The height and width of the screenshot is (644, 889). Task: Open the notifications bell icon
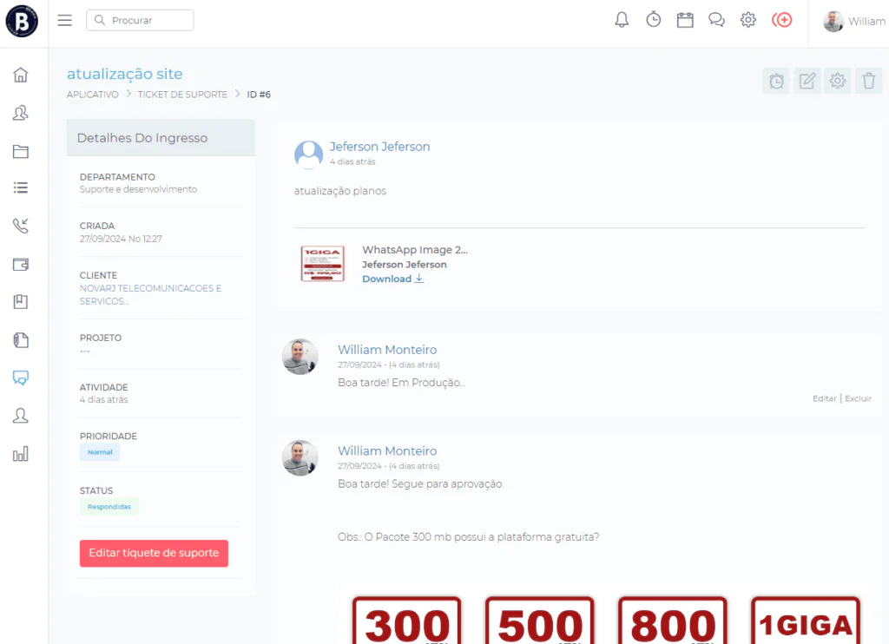click(x=622, y=20)
